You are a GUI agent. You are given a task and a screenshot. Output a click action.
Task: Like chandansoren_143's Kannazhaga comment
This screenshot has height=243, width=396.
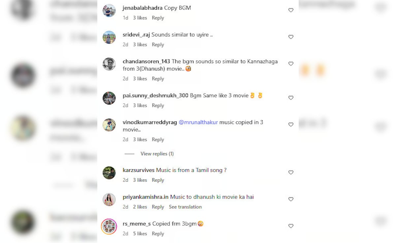(291, 64)
